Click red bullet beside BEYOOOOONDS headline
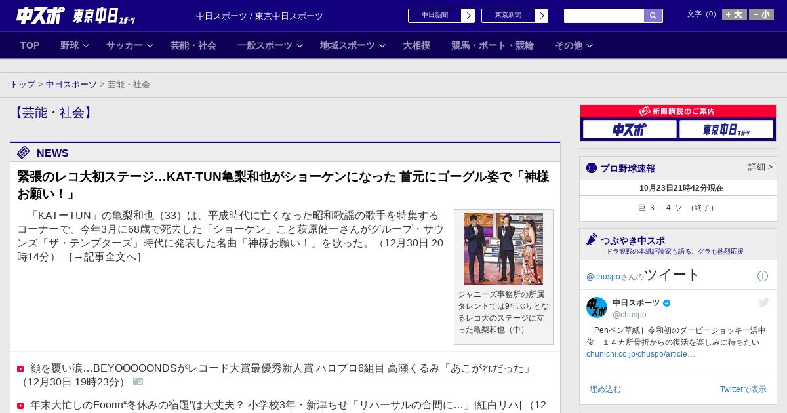The image size is (787, 413). pyautogui.click(x=20, y=369)
